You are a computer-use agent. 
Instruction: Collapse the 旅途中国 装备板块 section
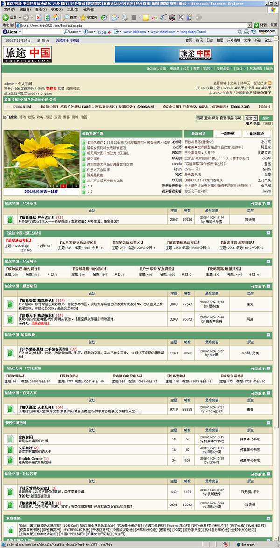tap(268, 335)
